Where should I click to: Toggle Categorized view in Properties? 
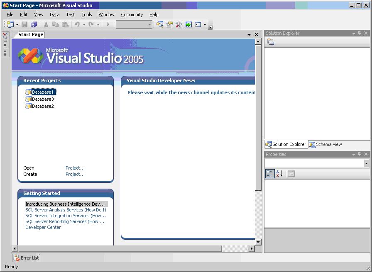[x=270, y=174]
